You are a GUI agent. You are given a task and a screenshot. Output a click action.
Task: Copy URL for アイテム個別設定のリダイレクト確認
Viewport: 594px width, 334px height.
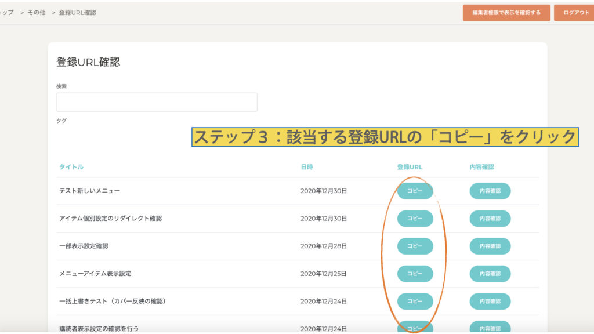415,219
